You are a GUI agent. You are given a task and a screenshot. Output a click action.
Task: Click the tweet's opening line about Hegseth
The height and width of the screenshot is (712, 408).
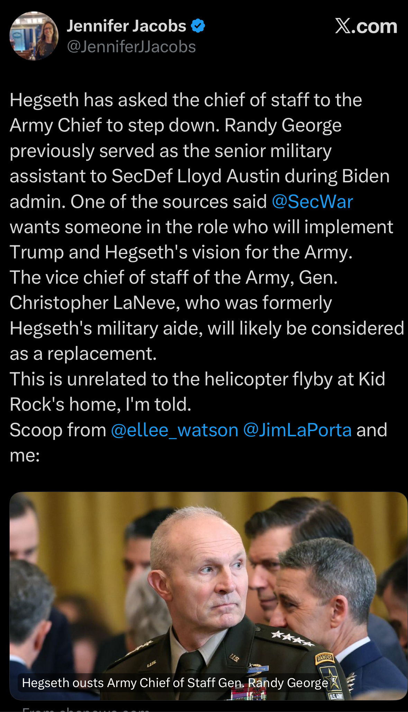click(x=186, y=100)
